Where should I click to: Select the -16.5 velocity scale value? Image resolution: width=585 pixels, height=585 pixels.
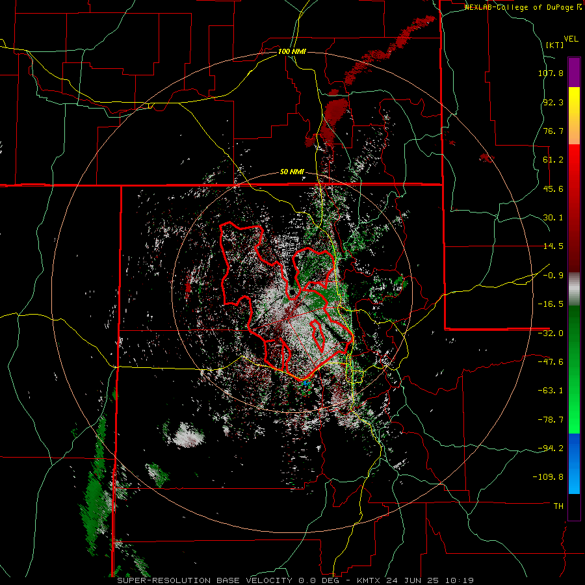click(551, 304)
